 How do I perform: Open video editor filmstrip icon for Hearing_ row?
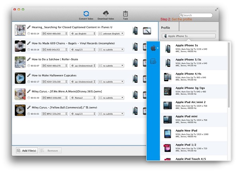(147, 31)
